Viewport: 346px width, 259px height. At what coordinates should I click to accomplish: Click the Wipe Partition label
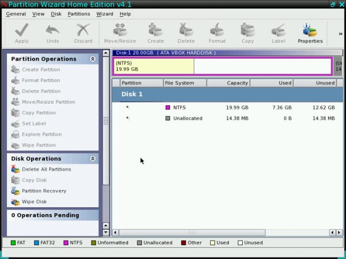pyautogui.click(x=39, y=145)
